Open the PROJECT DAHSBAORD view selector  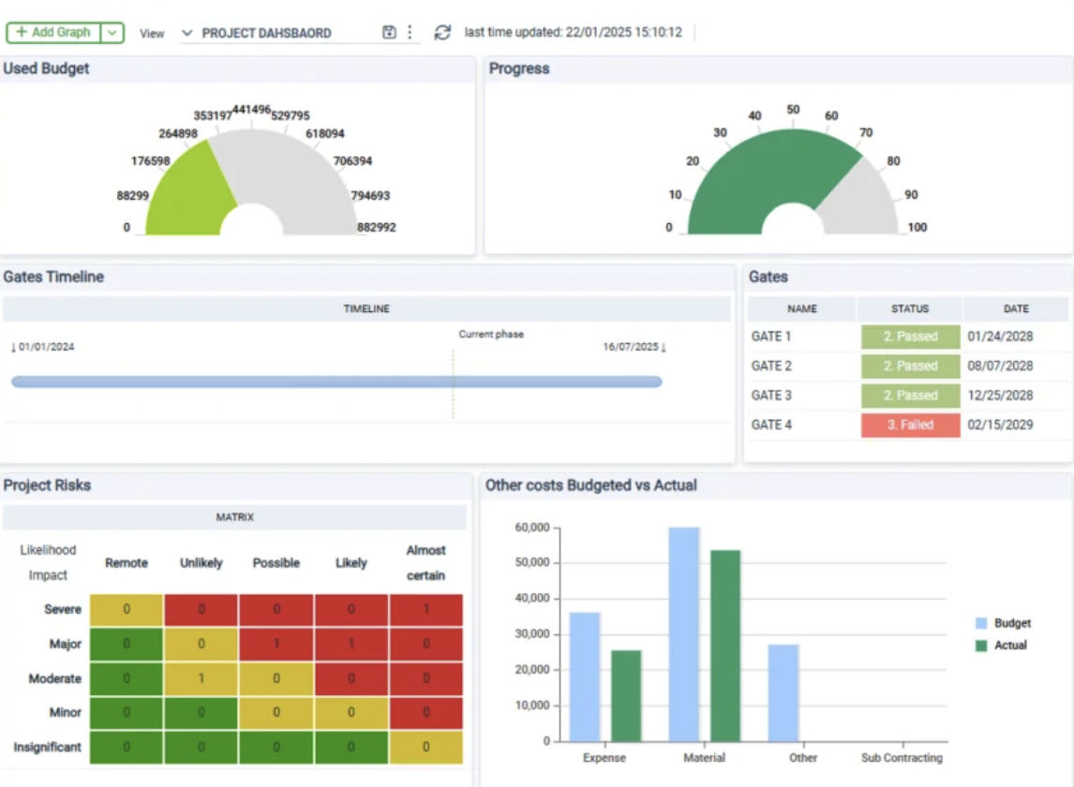pyautogui.click(x=266, y=33)
